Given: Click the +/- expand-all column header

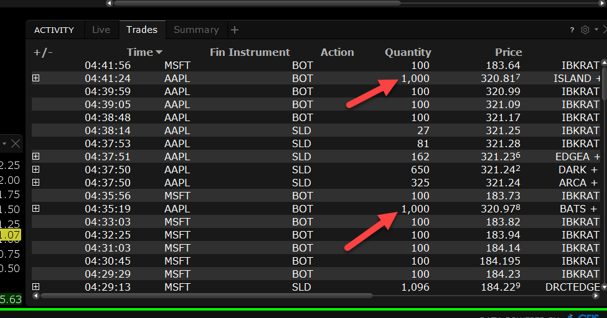Looking at the screenshot, I should [43, 52].
